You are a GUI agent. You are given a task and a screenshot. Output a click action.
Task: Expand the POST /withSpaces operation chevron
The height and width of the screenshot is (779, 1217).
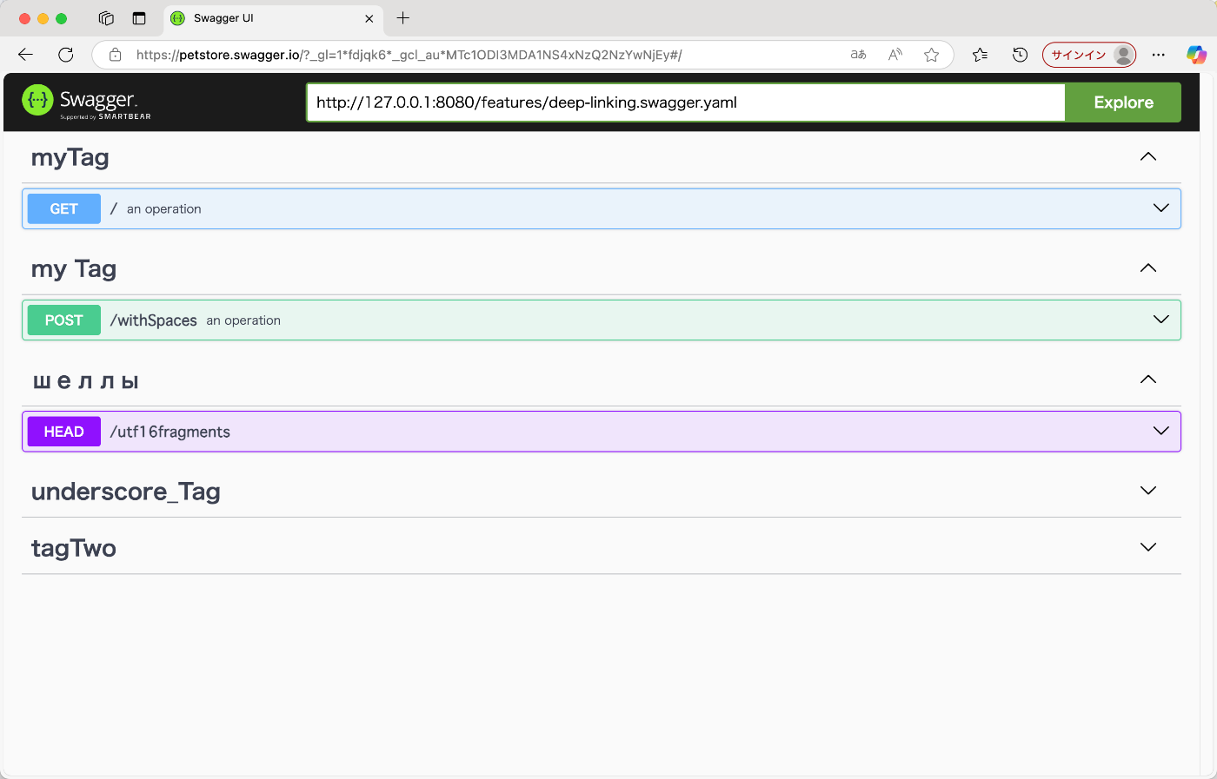click(x=1161, y=320)
